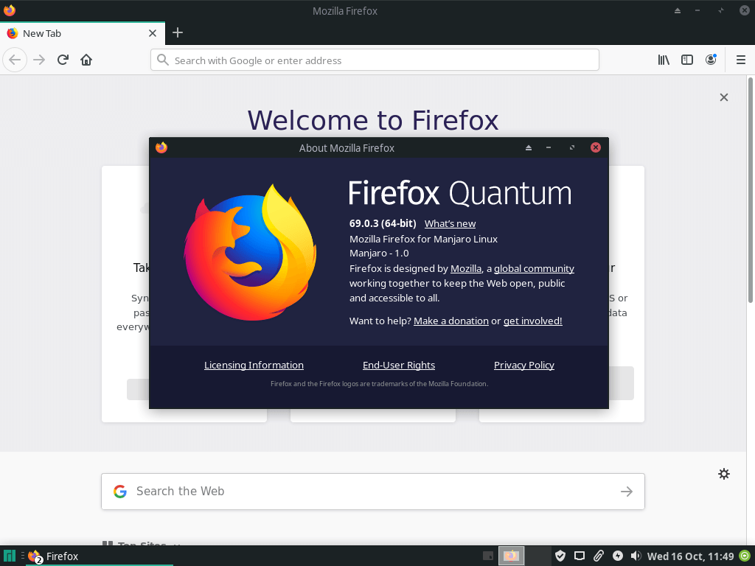This screenshot has height=566, width=755.
Task: Focus the Search the Web field
Action: (372, 492)
